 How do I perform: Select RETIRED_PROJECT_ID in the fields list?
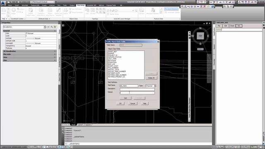[116, 77]
